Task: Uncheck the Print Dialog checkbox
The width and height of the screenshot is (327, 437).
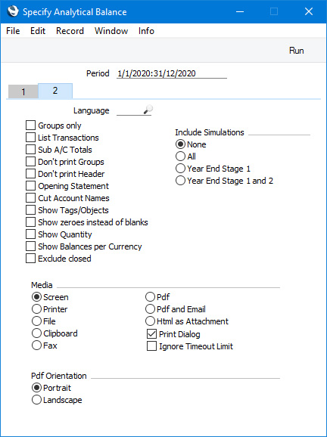Action: [151, 334]
